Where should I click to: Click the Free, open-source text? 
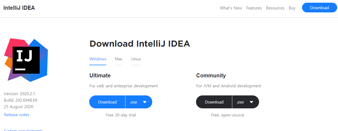(x=228, y=115)
